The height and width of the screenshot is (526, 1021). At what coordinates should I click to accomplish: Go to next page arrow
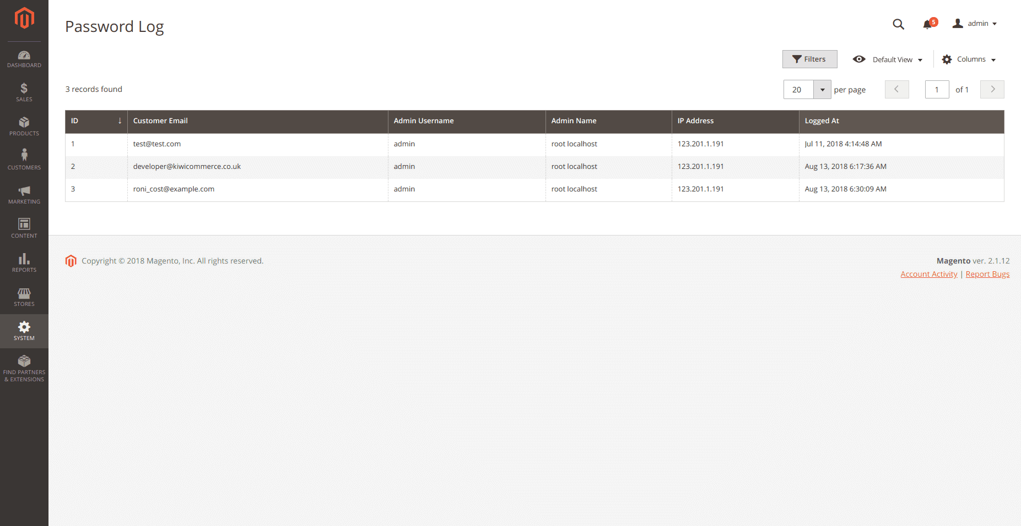coord(992,90)
